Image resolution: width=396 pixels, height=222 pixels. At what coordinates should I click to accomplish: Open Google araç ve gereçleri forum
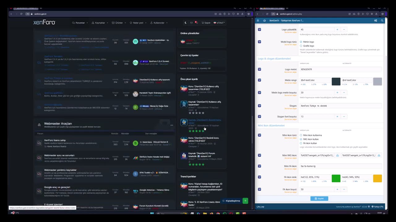57,187
